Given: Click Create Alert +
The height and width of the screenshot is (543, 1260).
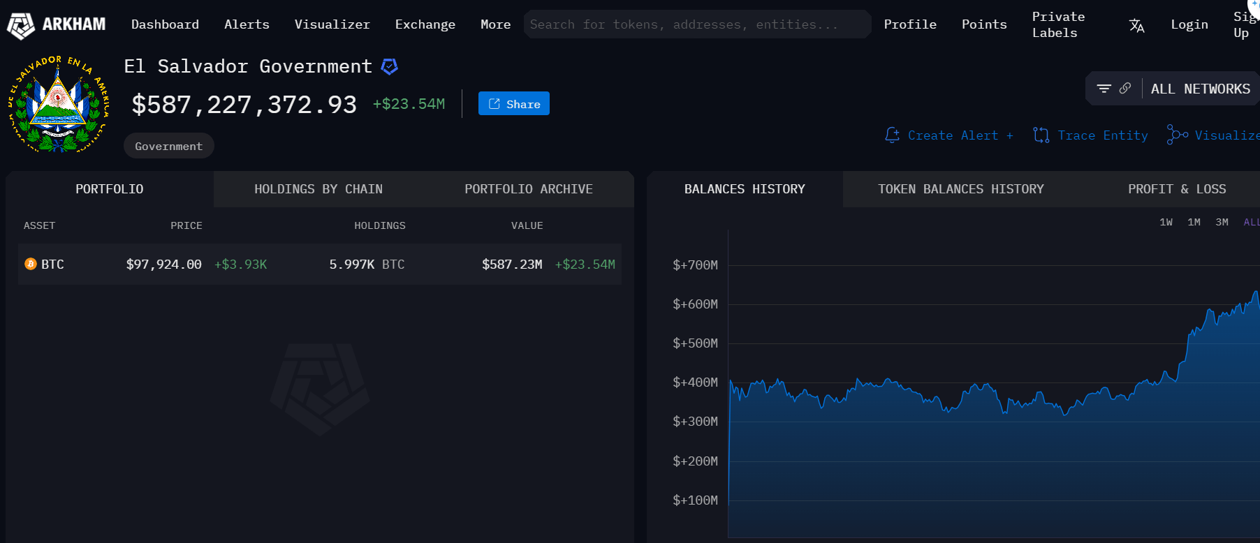Looking at the screenshot, I should 960,135.
